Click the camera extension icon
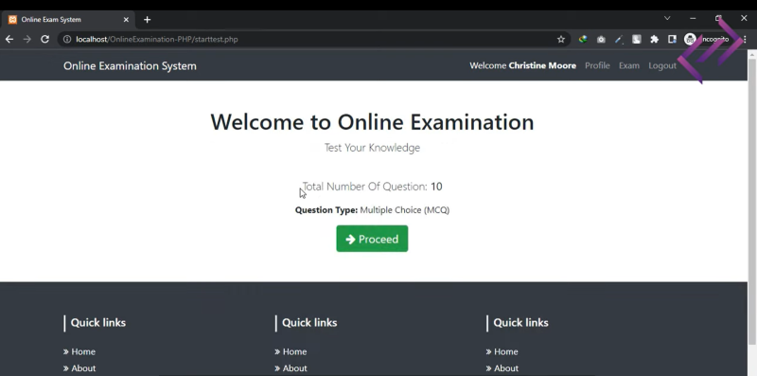The height and width of the screenshot is (376, 757). (601, 39)
